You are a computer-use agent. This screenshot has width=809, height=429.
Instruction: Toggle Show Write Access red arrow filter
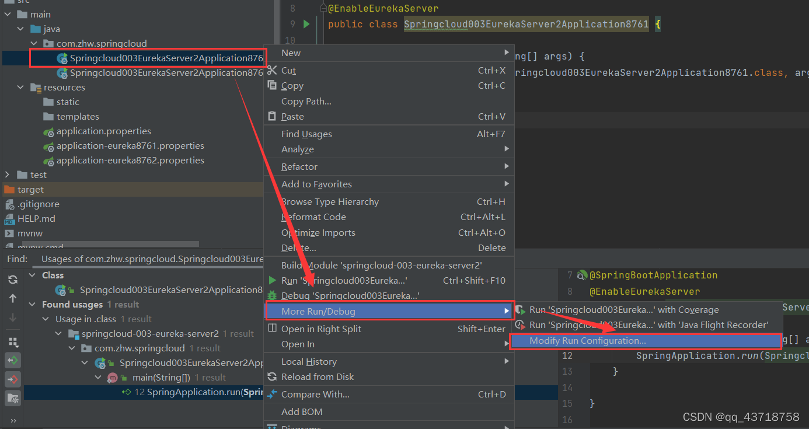pos(13,379)
